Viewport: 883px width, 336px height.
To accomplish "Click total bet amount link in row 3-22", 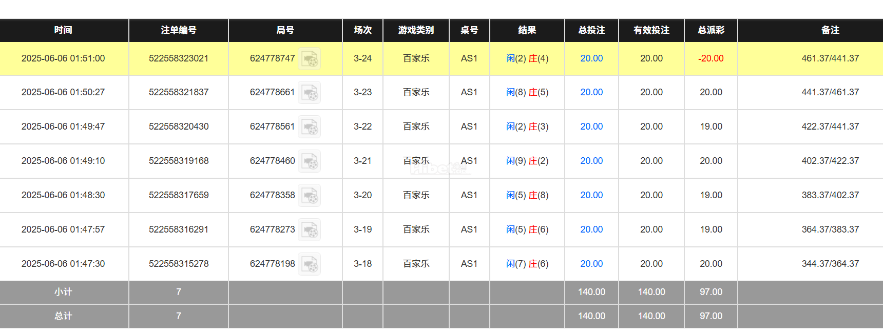I will [x=591, y=127].
